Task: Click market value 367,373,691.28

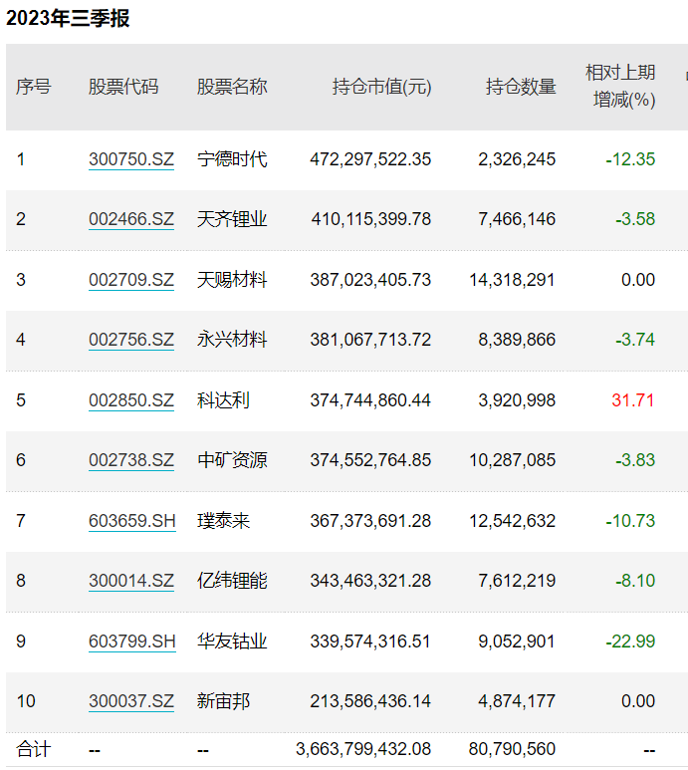Action: click(x=370, y=521)
